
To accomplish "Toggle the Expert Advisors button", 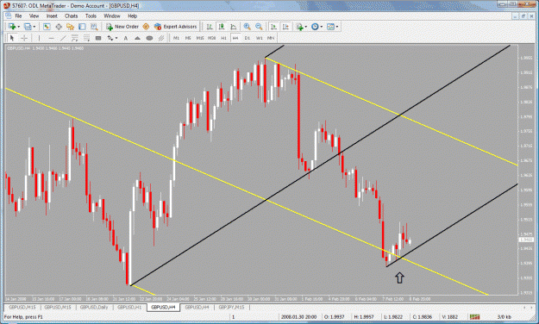I will pyautogui.click(x=176, y=27).
